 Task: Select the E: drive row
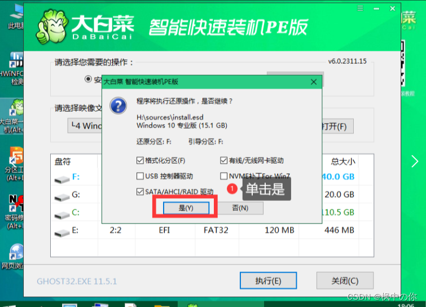coord(212,230)
